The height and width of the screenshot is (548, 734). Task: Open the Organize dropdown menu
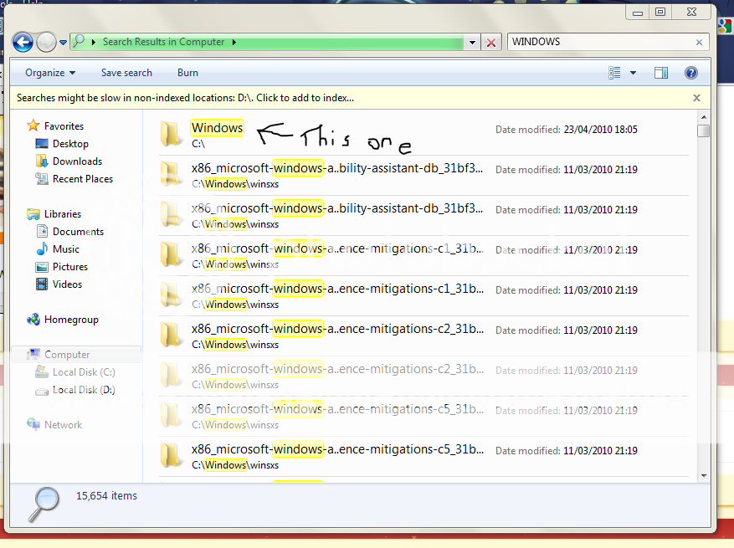[50, 73]
